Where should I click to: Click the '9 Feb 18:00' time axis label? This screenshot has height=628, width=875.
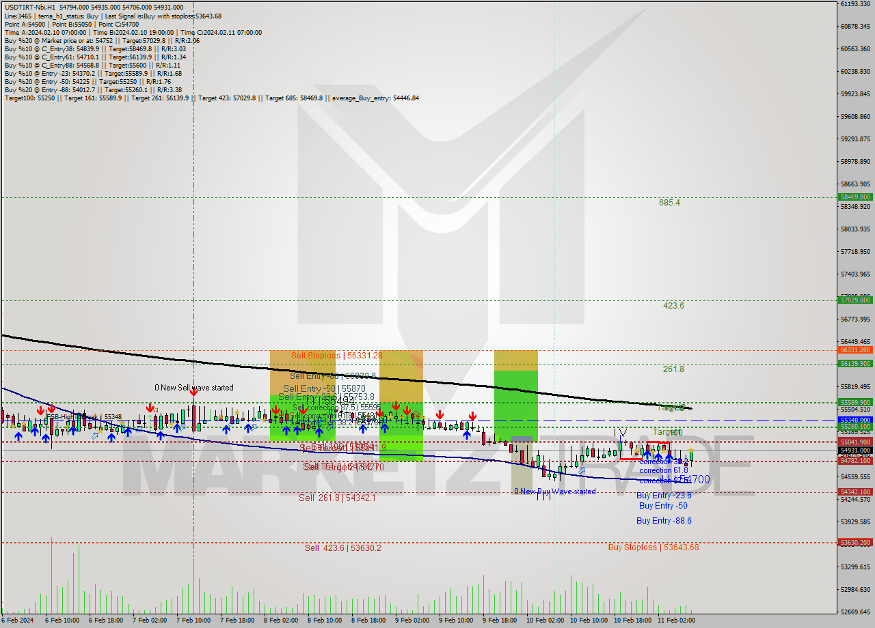pyautogui.click(x=500, y=620)
